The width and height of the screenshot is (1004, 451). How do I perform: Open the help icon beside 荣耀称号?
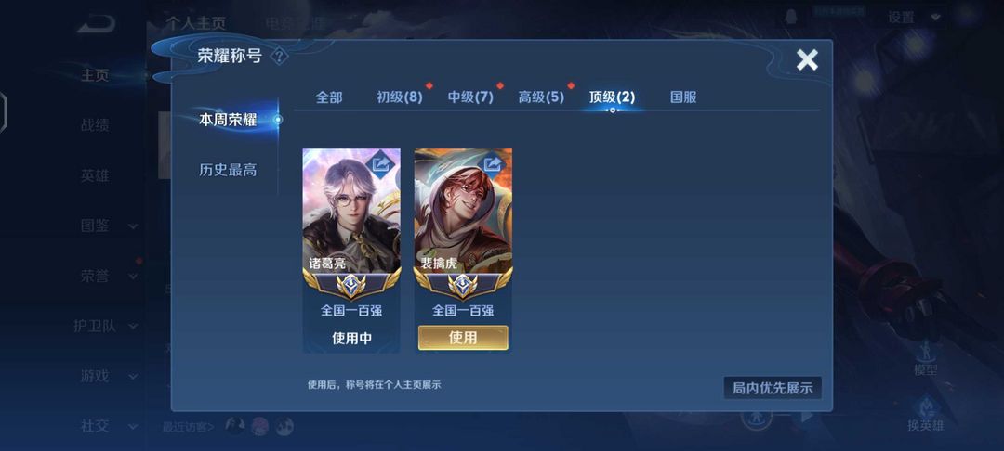point(279,57)
